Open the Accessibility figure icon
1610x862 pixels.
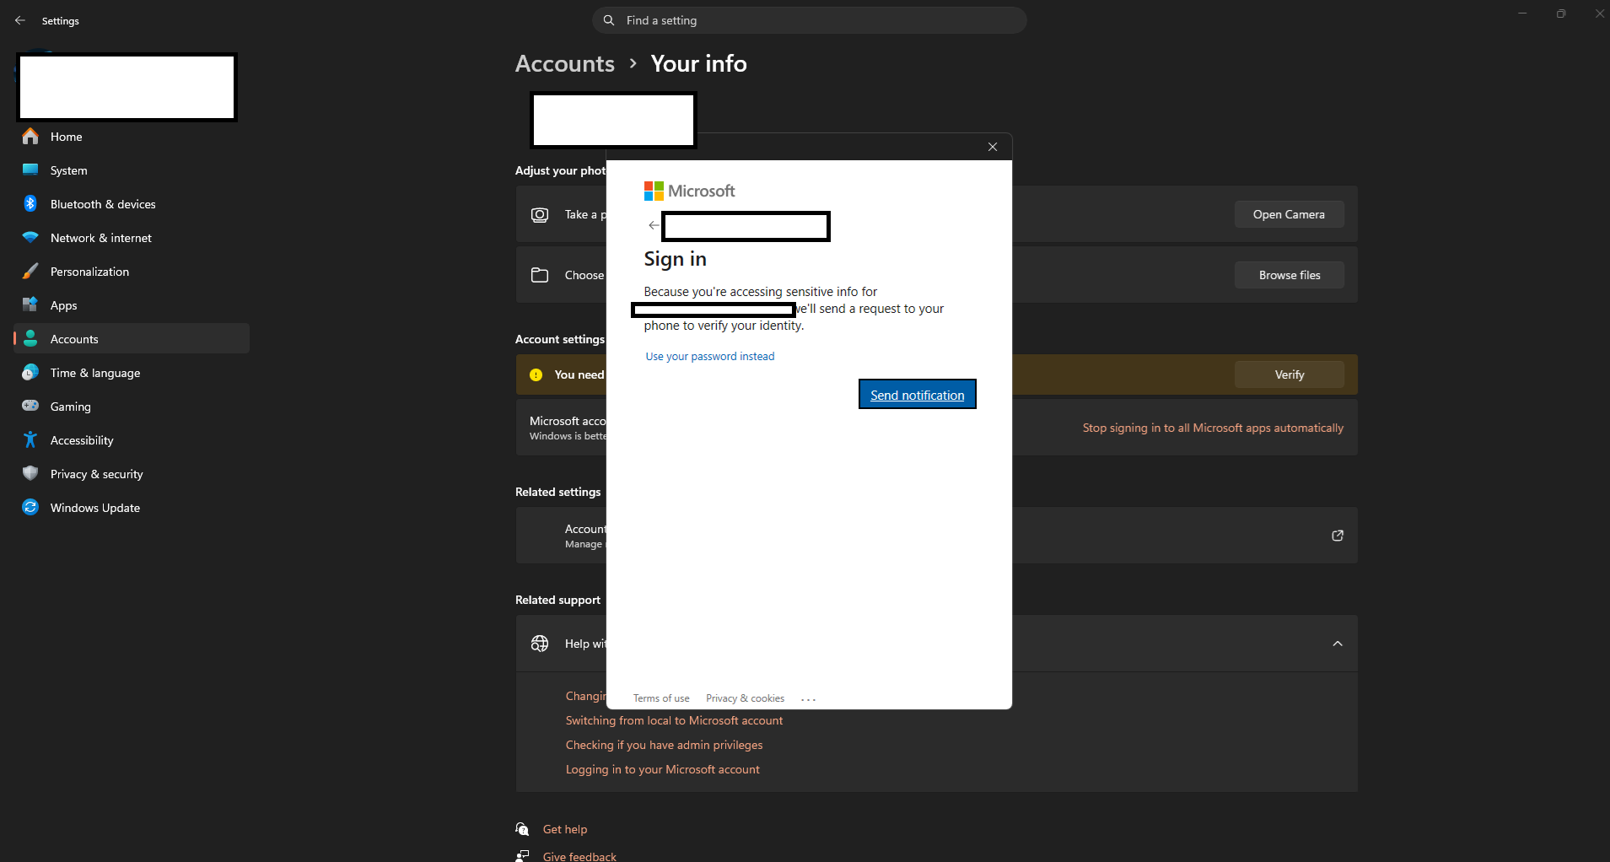tap(30, 440)
